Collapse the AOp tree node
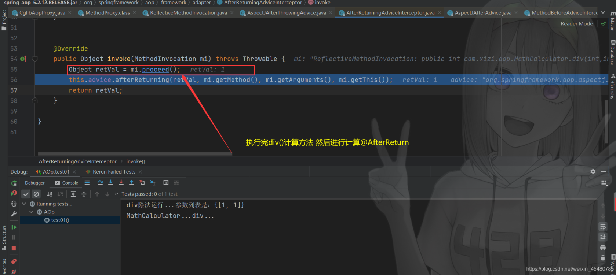The height and width of the screenshot is (275, 616). pyautogui.click(x=31, y=212)
